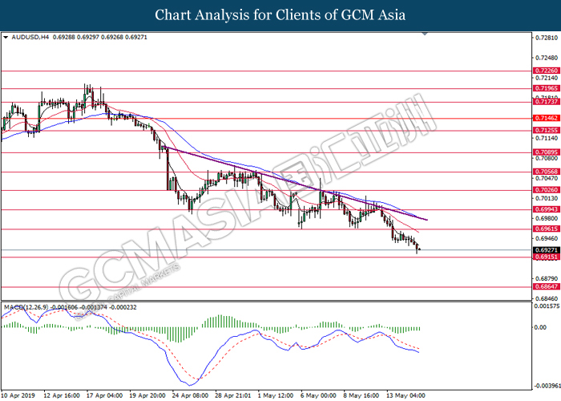Select the 0.69615 price level label
The width and height of the screenshot is (561, 401).
547,229
